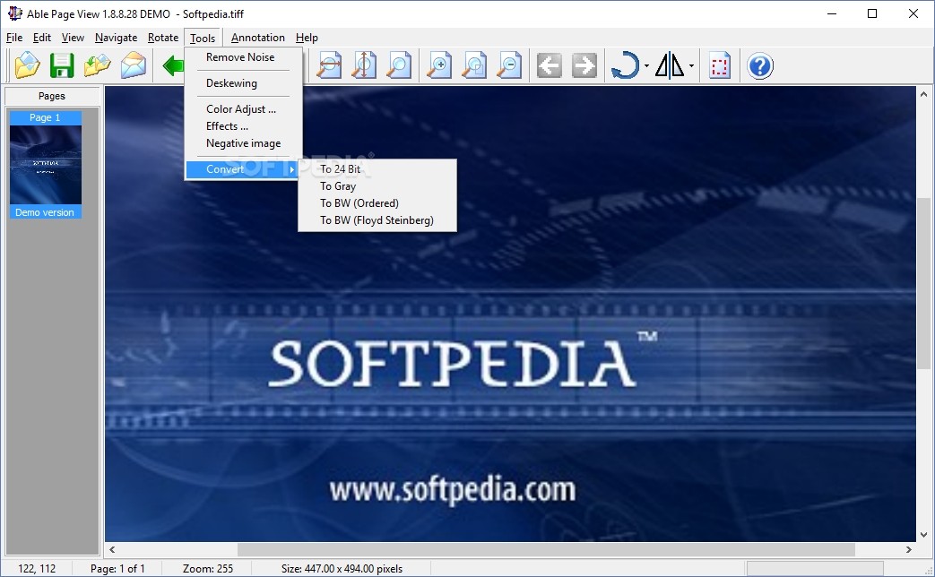Image resolution: width=935 pixels, height=577 pixels.
Task: Click the Open file folder icon
Action: pyautogui.click(x=27, y=65)
